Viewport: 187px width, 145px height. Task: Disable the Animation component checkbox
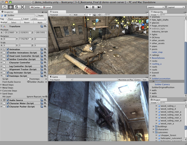[x=8, y=49]
